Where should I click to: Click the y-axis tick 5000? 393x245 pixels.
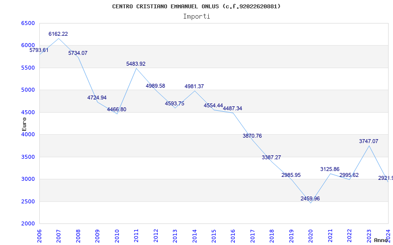(x=28, y=90)
